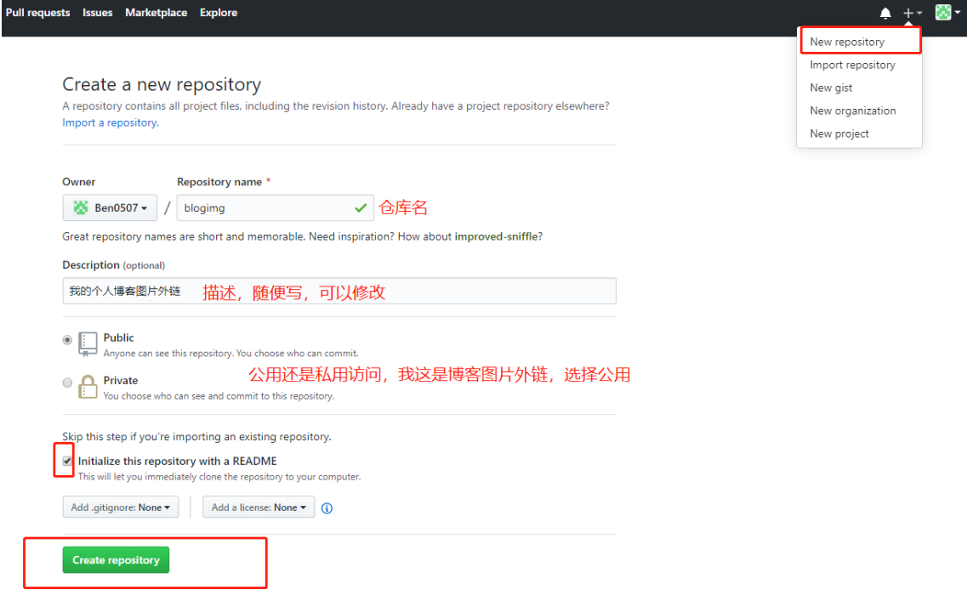
Task: Click the Repository name label
Action: pos(219,182)
